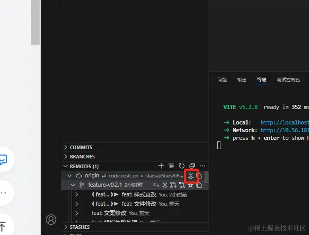Expand the 'feat: 样式更改' commit
This screenshot has height=235, width=309.
tap(77, 194)
